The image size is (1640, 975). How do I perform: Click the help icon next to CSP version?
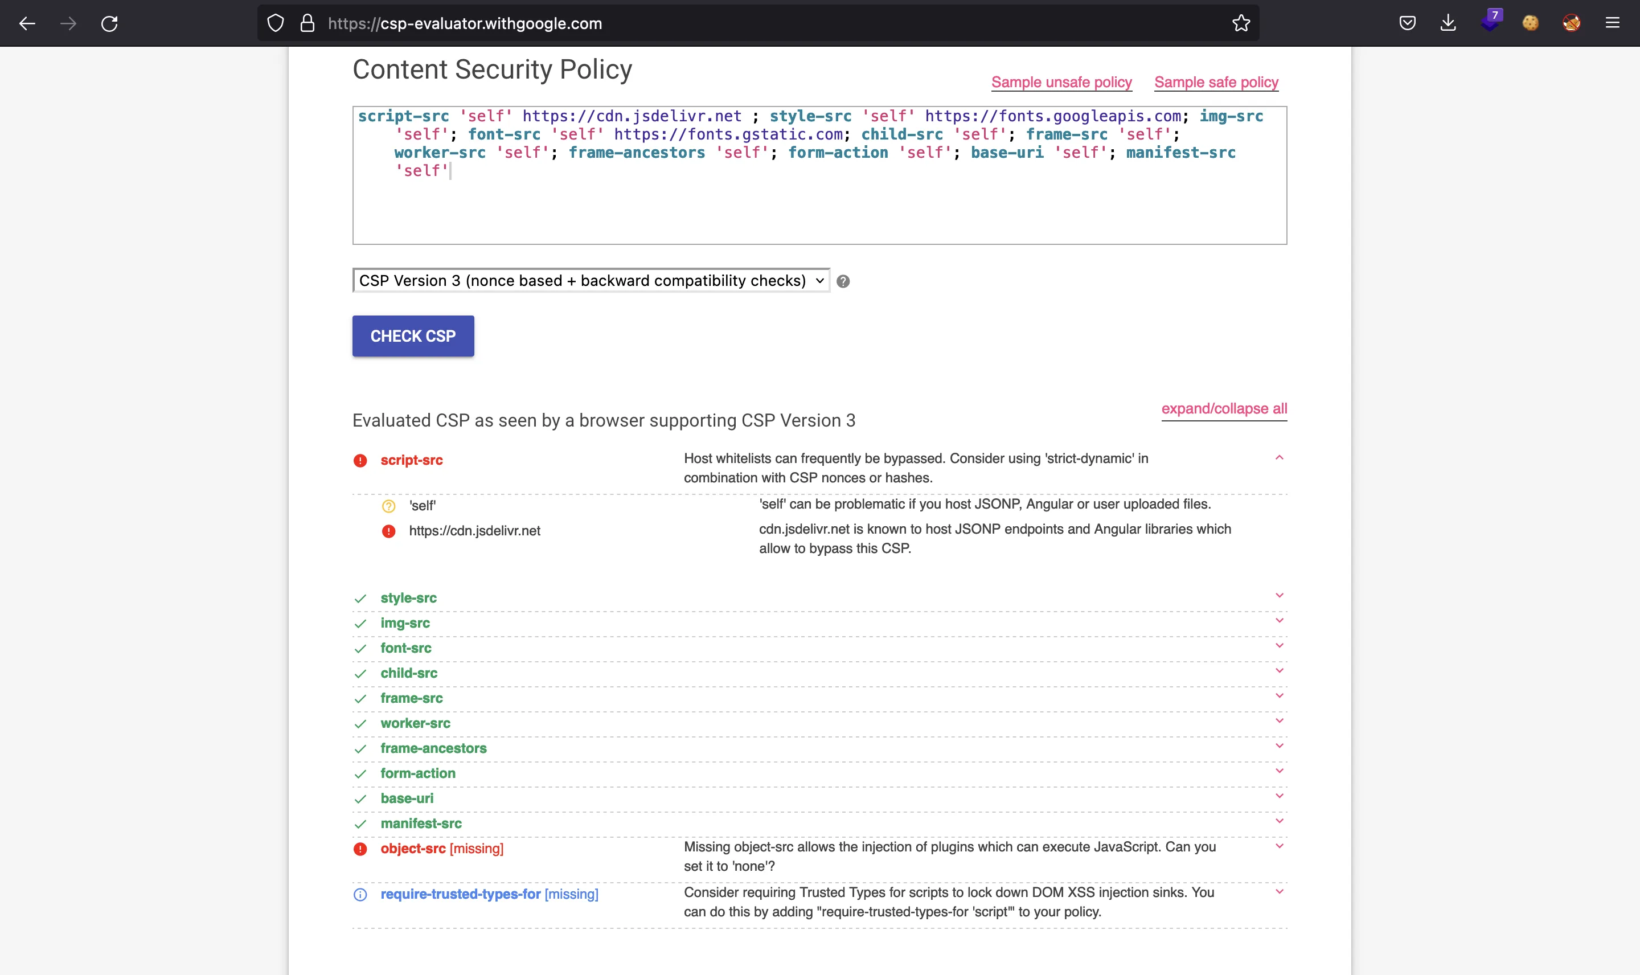pyautogui.click(x=843, y=280)
